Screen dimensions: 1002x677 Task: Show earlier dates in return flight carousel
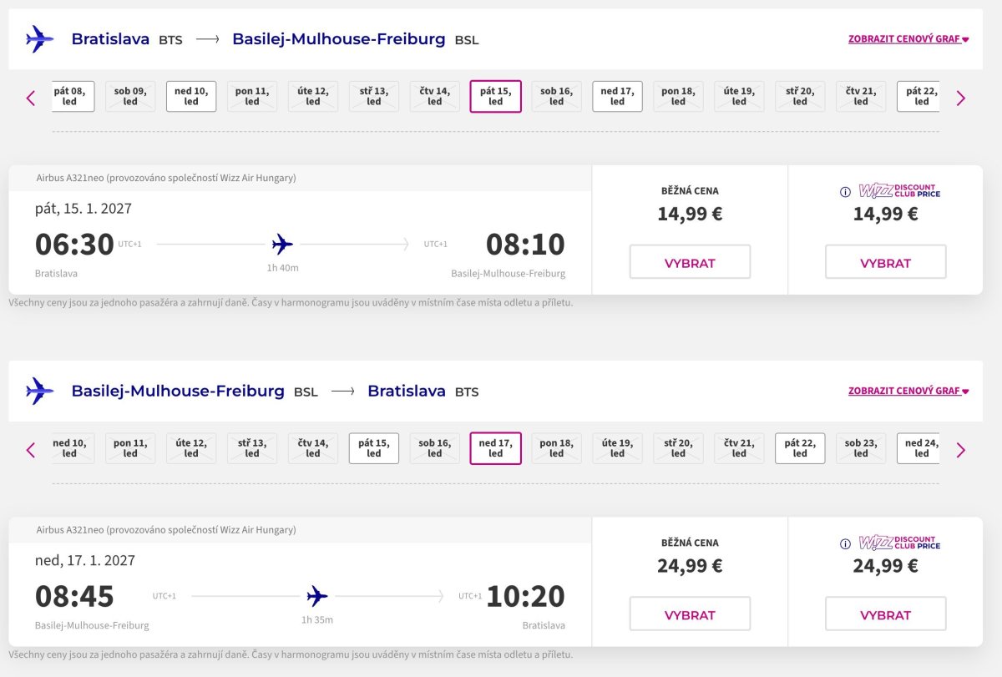pyautogui.click(x=31, y=450)
